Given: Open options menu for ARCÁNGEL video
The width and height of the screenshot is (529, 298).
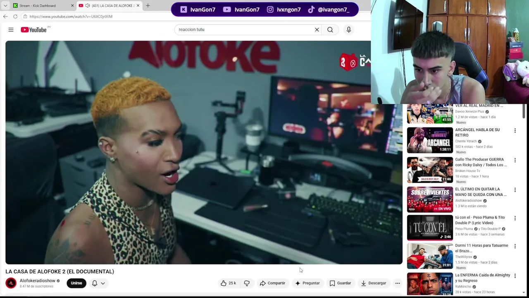Looking at the screenshot, I should click(515, 131).
